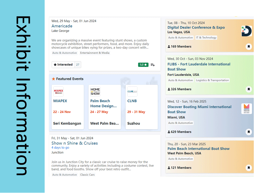Click the 'West Palm Beach, USA' location
This screenshot has width=257, height=193.
pos(184,153)
